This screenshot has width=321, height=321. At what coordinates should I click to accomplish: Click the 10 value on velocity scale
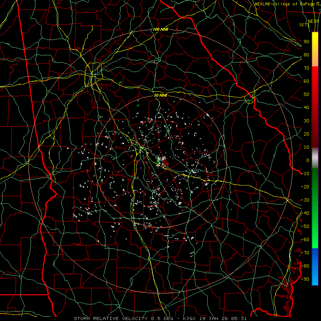tap(306, 147)
